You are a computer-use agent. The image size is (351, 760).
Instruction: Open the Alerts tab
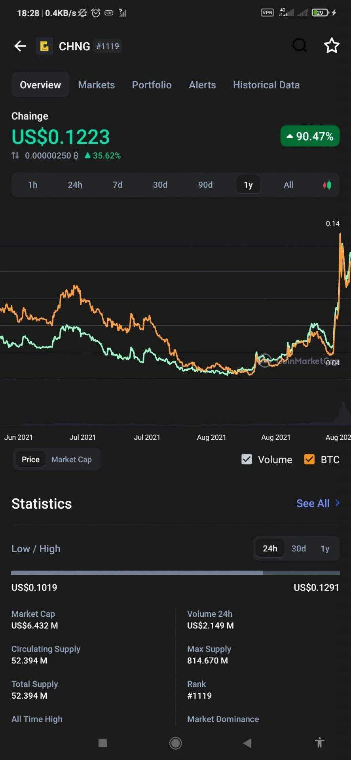tap(202, 85)
